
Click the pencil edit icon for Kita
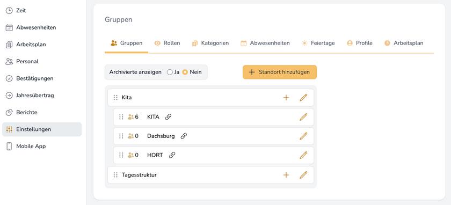(303, 98)
